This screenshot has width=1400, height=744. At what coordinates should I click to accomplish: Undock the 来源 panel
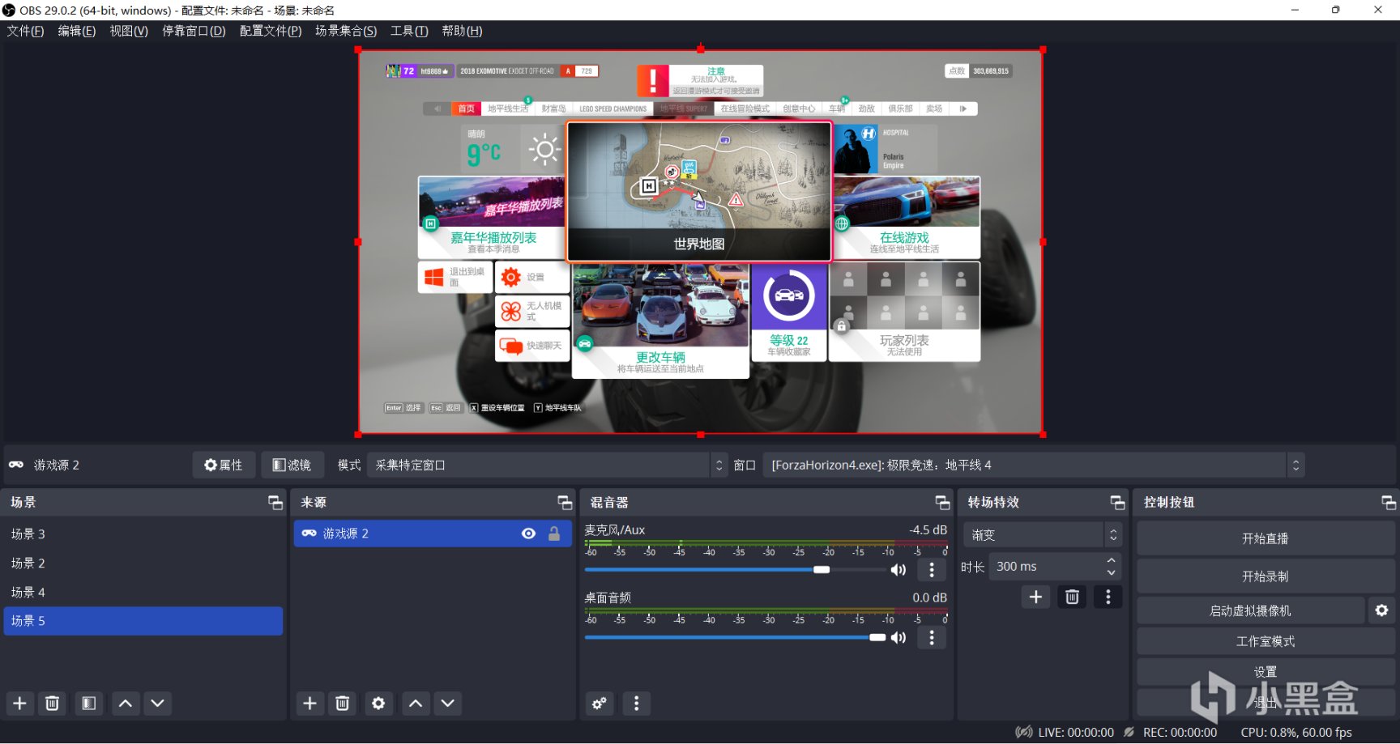point(565,503)
